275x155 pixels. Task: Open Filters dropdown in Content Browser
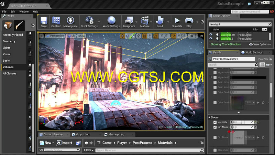point(89,150)
